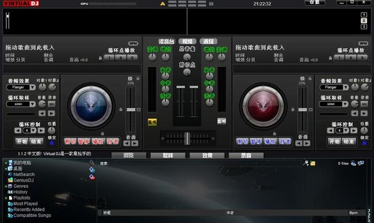Click the next sample arrow on right deck sampler
The width and height of the screenshot is (374, 223).
pos(364,113)
